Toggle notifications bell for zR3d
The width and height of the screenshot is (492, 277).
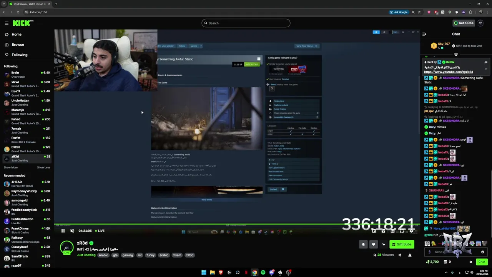(x=363, y=244)
